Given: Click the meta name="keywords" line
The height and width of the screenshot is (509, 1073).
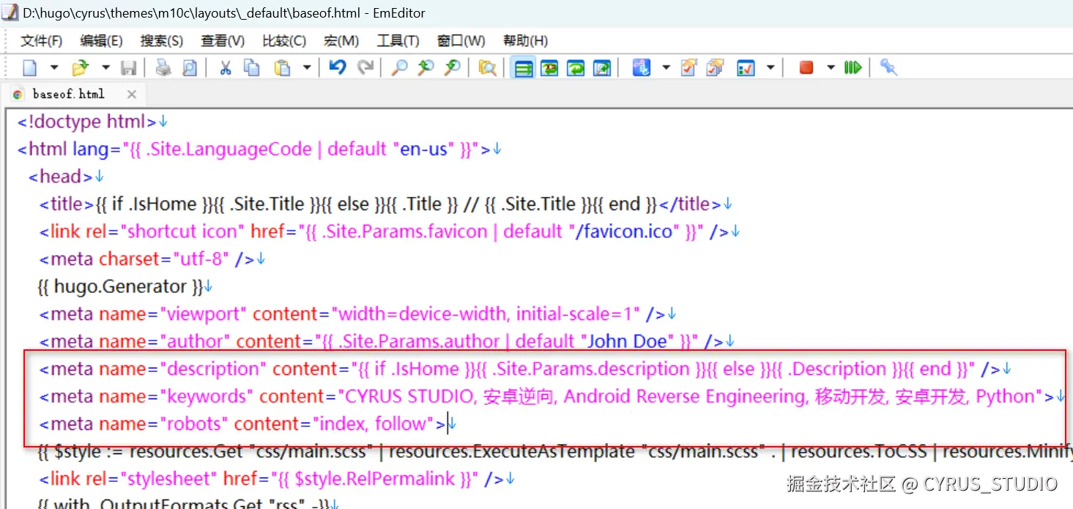Looking at the screenshot, I should pyautogui.click(x=552, y=396).
